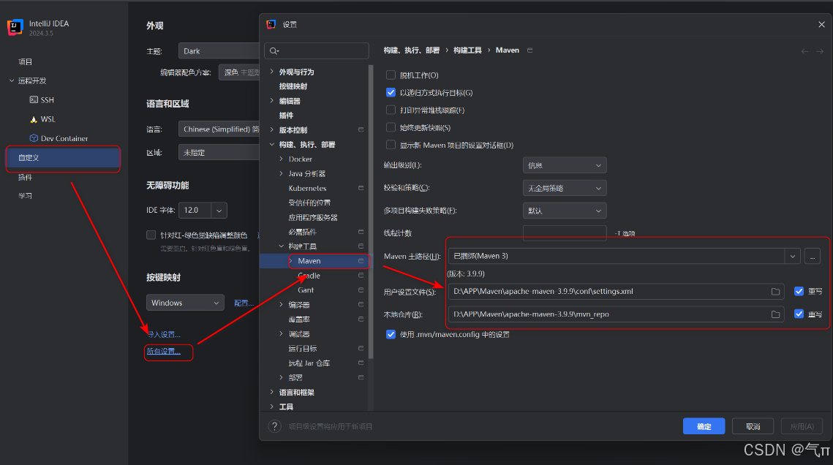The image size is (833, 465).
Task: Expand the Docker tree node
Action: point(282,159)
